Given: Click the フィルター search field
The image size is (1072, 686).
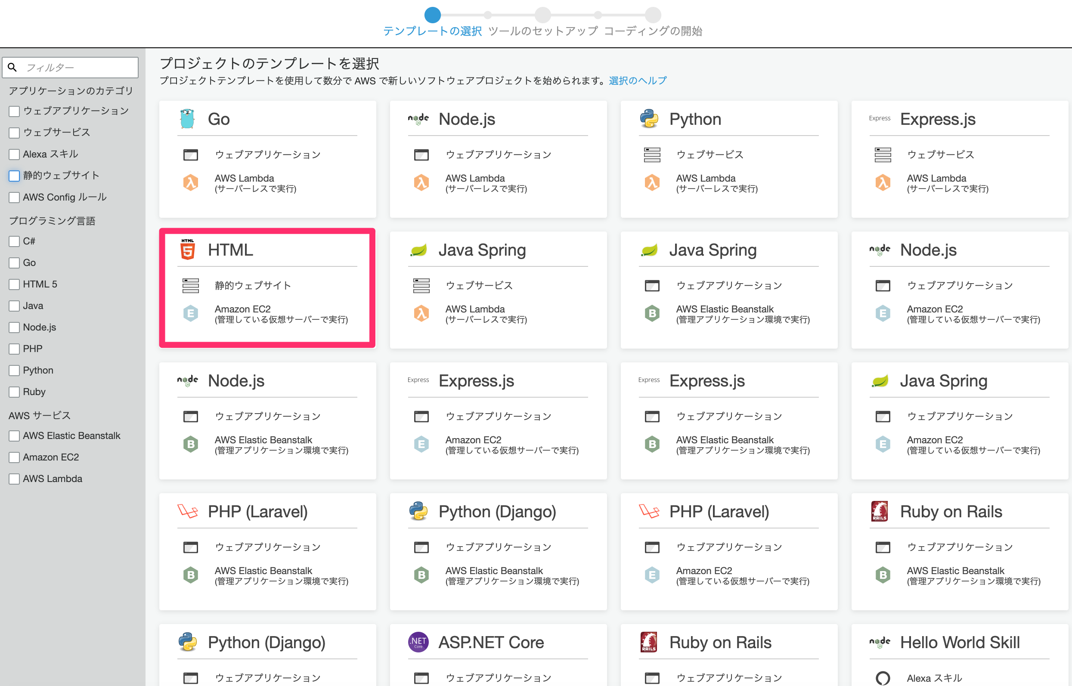Looking at the screenshot, I should click(x=71, y=67).
